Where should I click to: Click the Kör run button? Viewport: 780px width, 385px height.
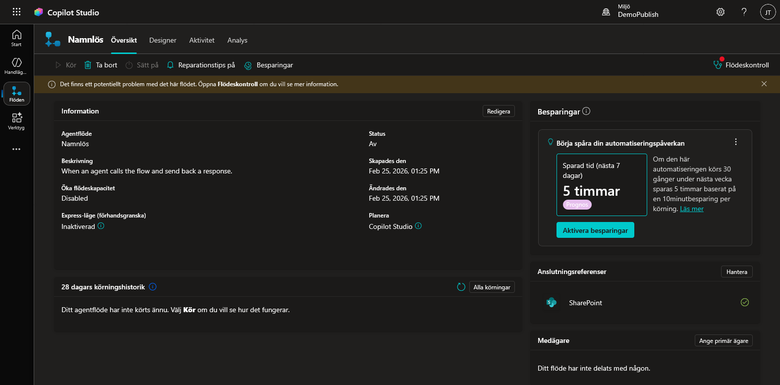tap(66, 65)
